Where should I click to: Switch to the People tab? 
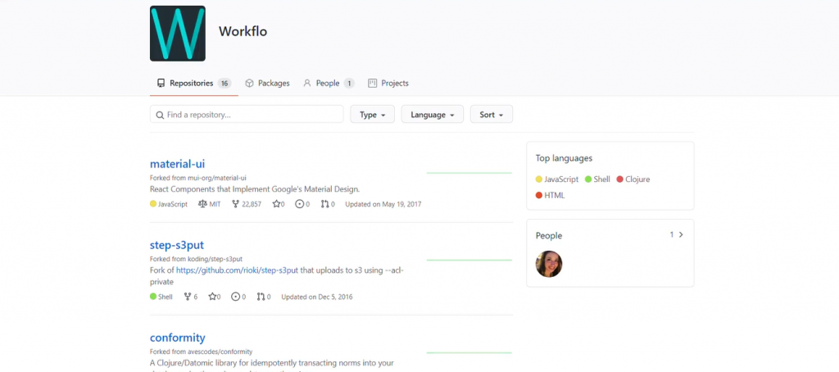click(x=327, y=83)
